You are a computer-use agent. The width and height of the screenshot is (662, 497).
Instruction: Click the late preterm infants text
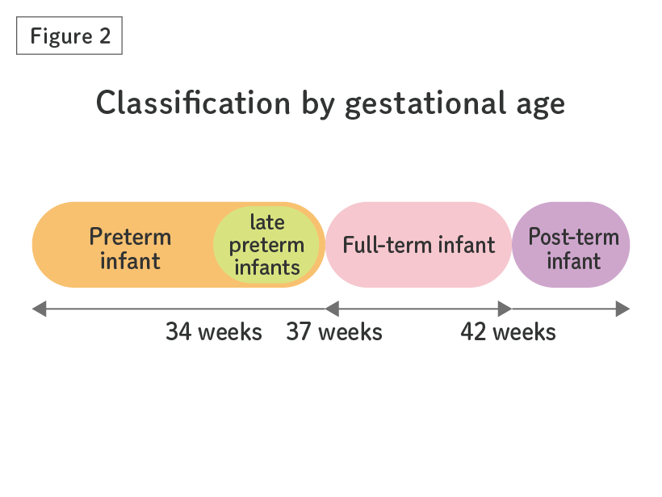click(266, 245)
